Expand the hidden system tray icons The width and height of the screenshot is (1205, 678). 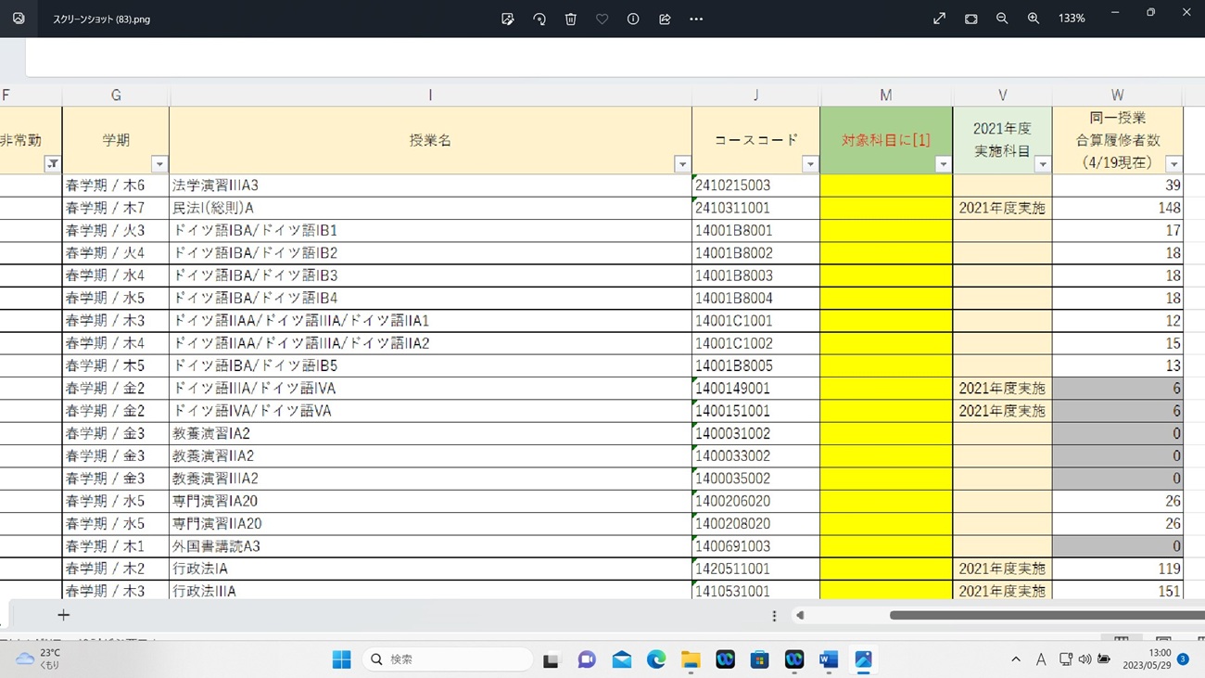pos(1016,659)
